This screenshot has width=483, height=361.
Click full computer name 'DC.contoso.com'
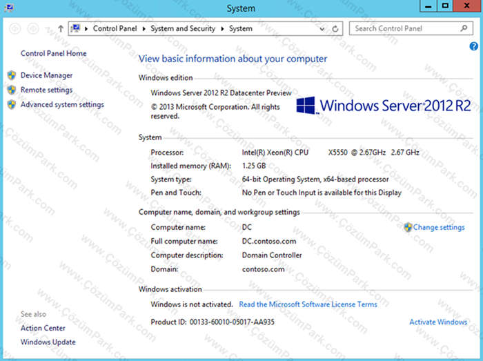pyautogui.click(x=269, y=241)
